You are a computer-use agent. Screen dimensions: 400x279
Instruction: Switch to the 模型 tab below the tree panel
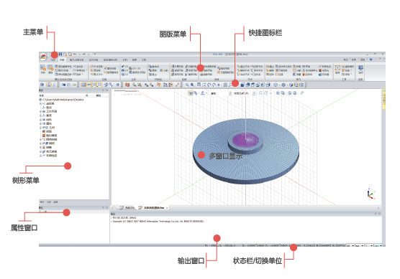tap(42, 202)
